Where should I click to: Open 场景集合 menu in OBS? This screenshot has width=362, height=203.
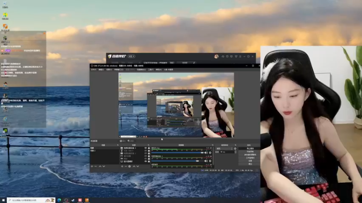141,69
